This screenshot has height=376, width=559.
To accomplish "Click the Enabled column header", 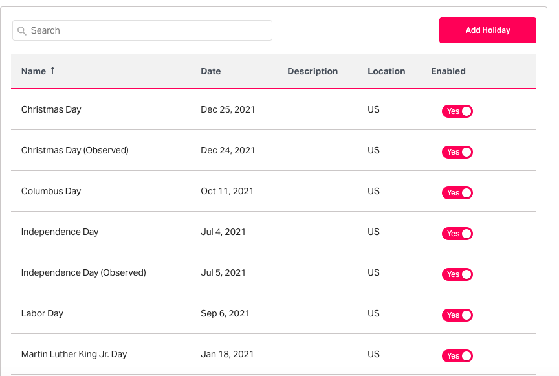I will click(x=448, y=71).
